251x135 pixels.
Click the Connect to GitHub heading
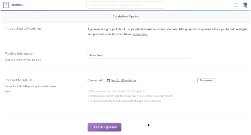[x=18, y=80]
